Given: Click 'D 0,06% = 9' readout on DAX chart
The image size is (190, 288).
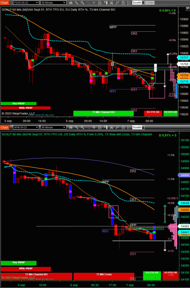Looking at the screenshot, I should (167, 11).
